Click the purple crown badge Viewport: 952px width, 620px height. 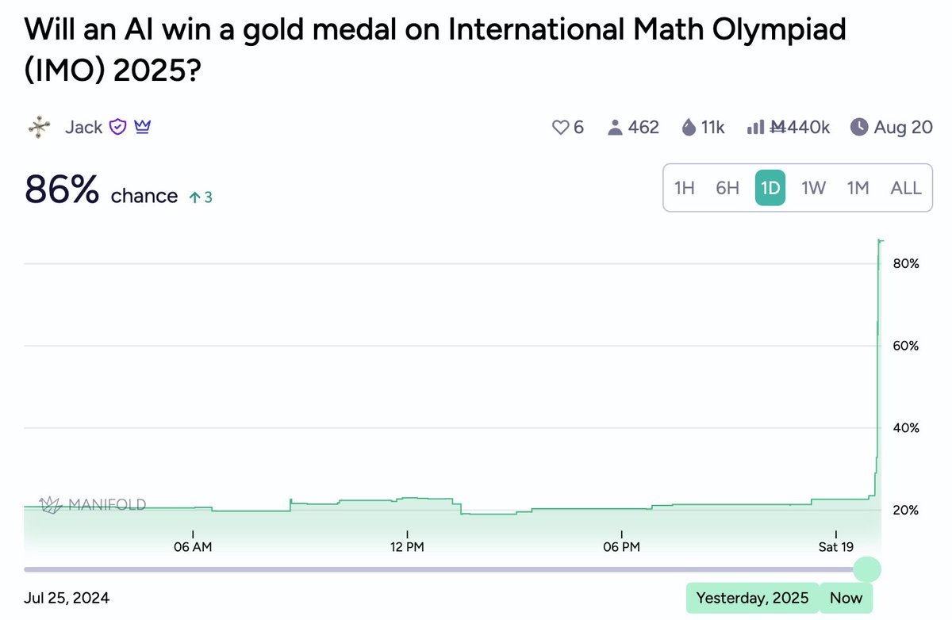pos(142,127)
